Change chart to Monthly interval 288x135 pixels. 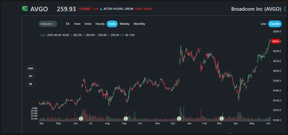[x=139, y=24]
